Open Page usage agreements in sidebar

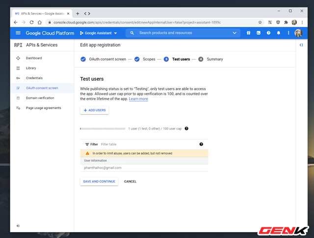coord(42,108)
